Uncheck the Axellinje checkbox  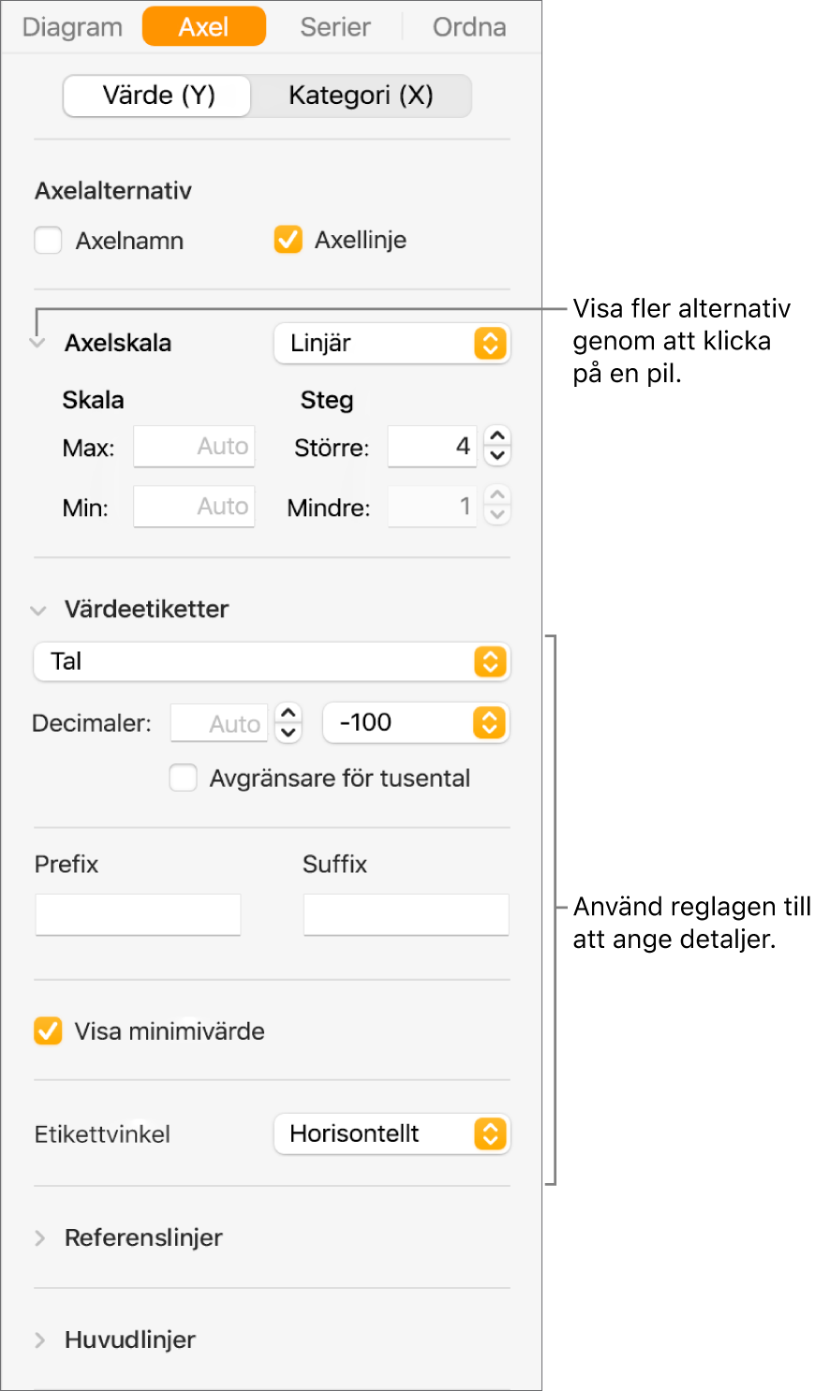click(x=288, y=240)
